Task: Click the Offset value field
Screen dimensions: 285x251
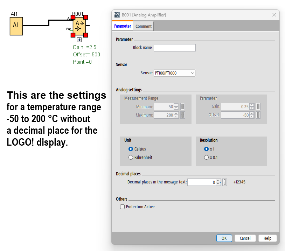Action: point(235,115)
